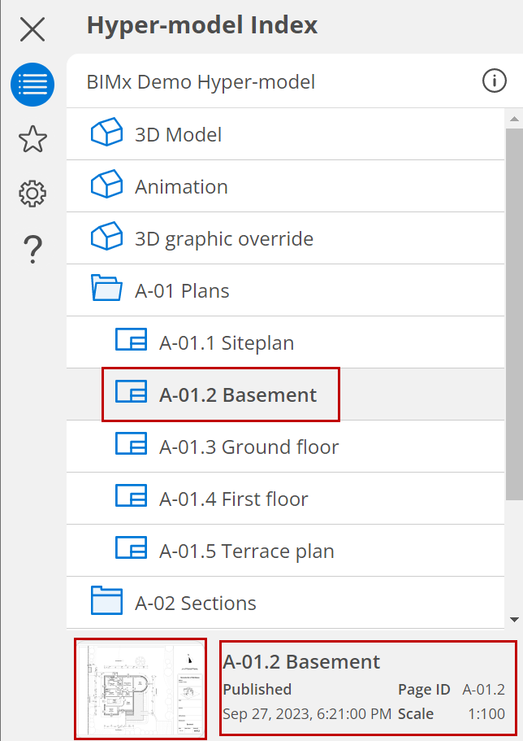Screen dimensions: 523x741
Task: Click the BIMx Demo Hyper-model title
Action: point(201,82)
